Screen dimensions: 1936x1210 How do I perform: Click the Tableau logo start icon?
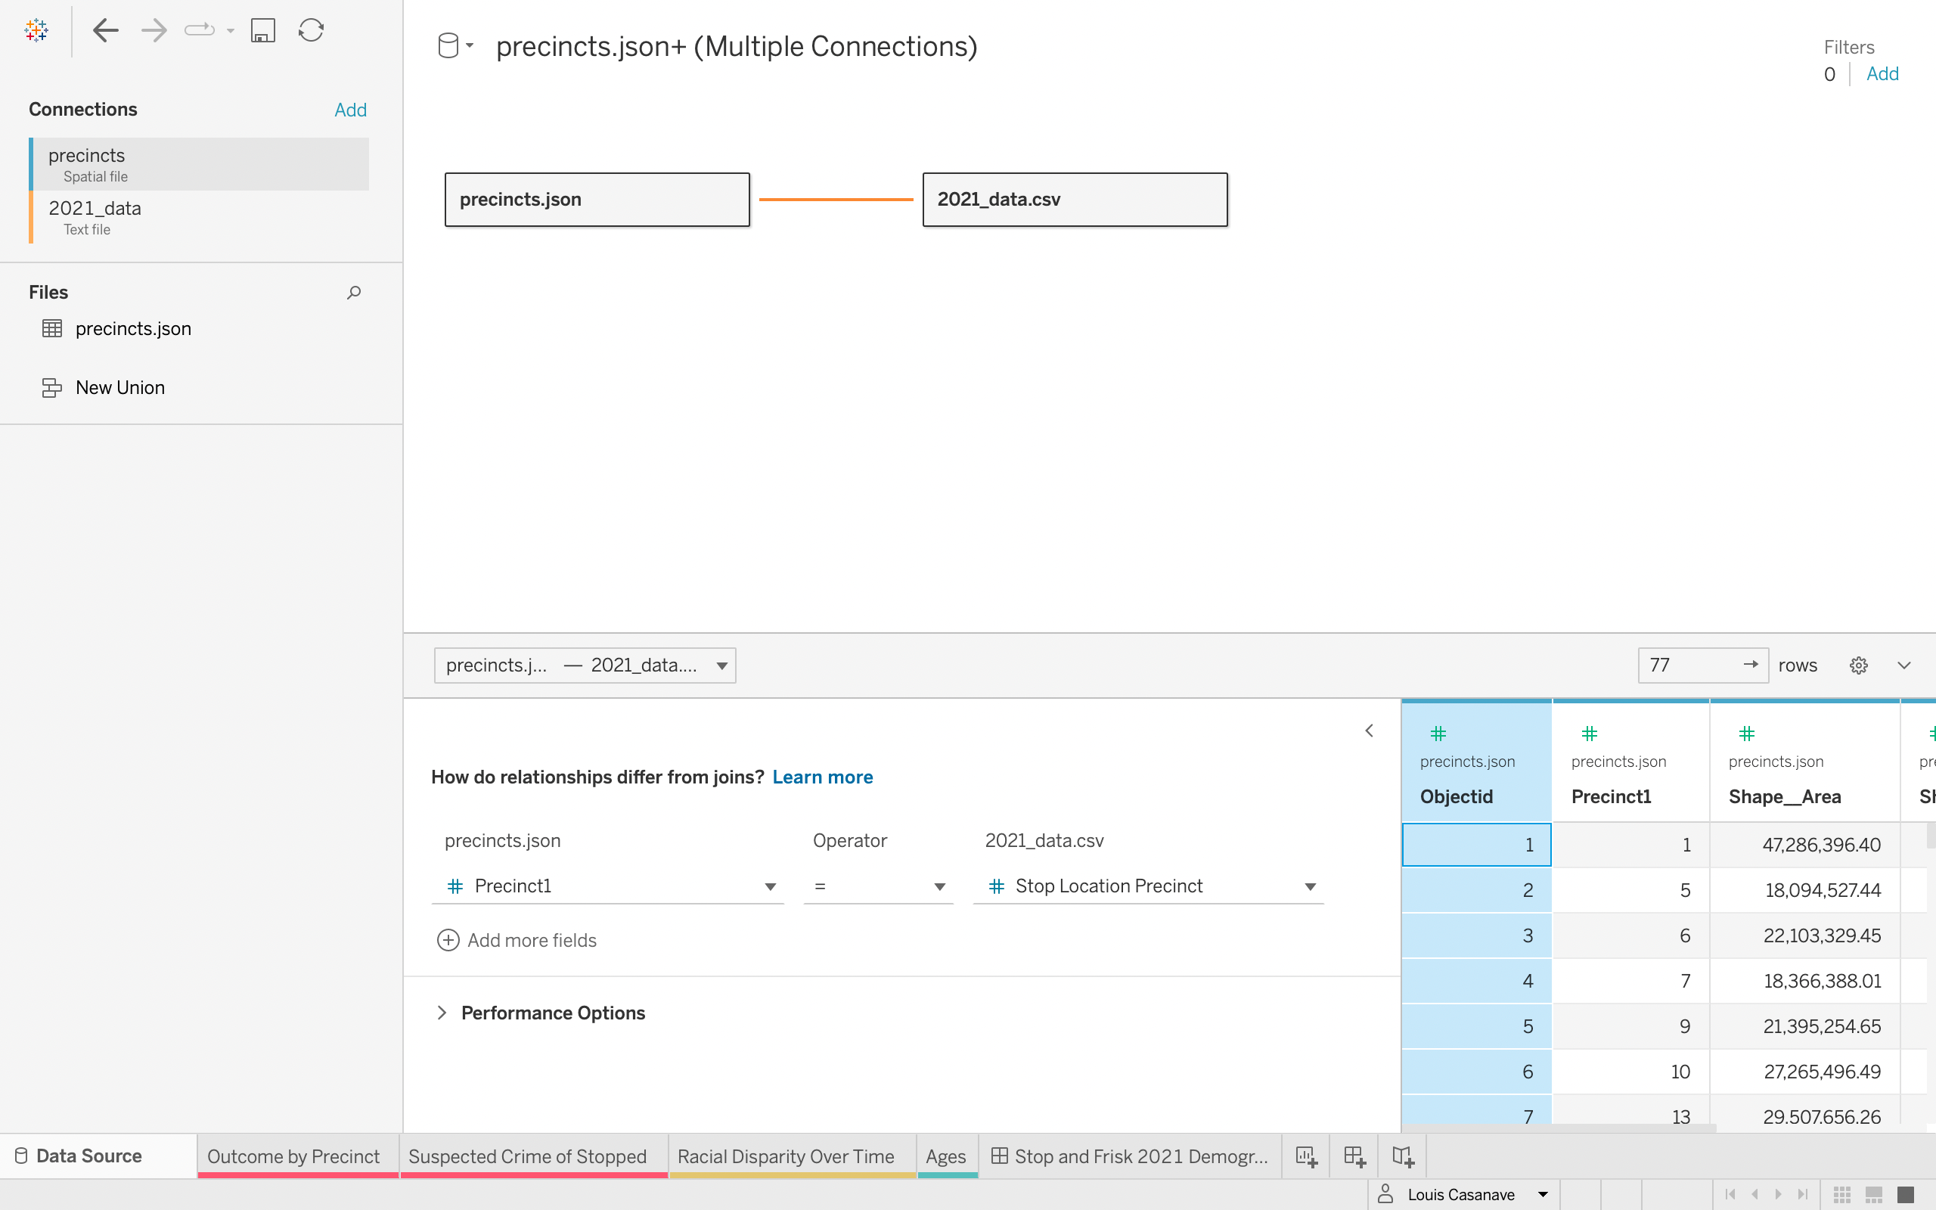(36, 30)
